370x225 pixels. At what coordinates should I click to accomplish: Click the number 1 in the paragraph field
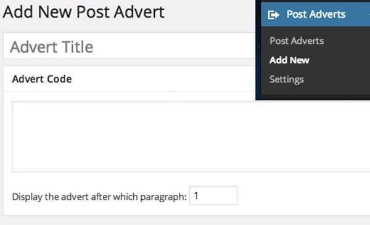(196, 195)
